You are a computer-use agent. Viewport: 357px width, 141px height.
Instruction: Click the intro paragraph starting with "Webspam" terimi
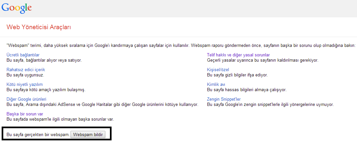(x=181, y=45)
